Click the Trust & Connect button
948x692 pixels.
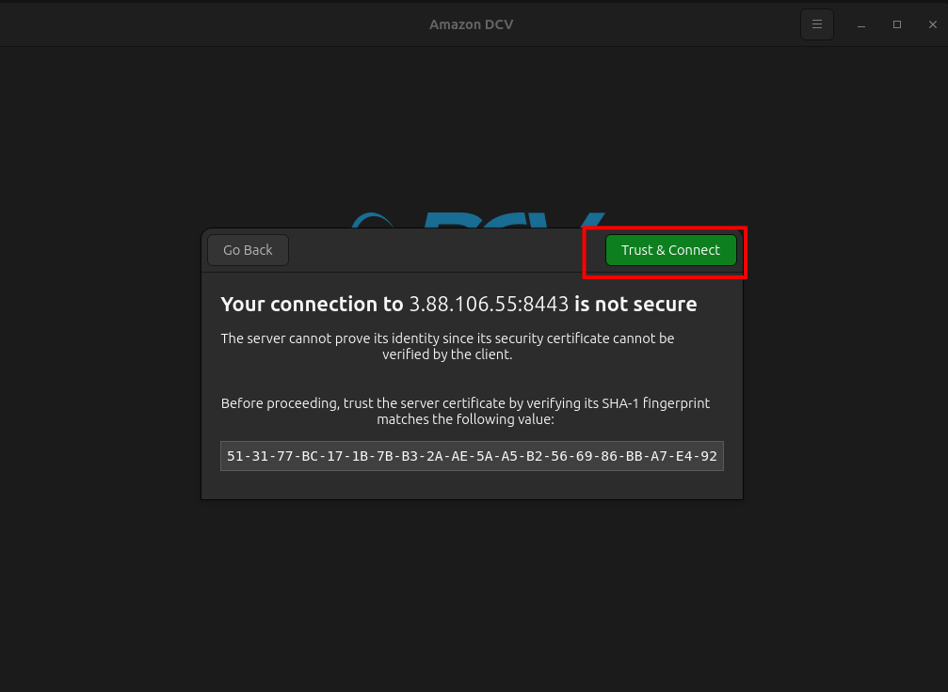point(670,250)
